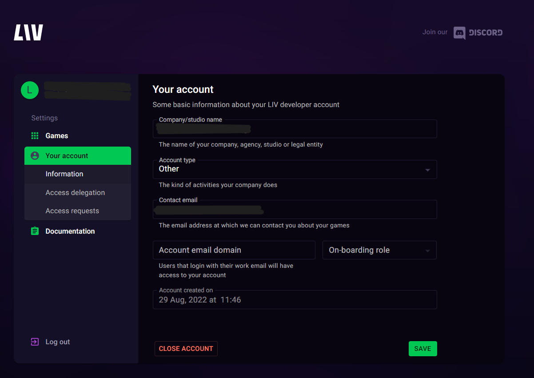Click the Account email domain input

tap(234, 250)
